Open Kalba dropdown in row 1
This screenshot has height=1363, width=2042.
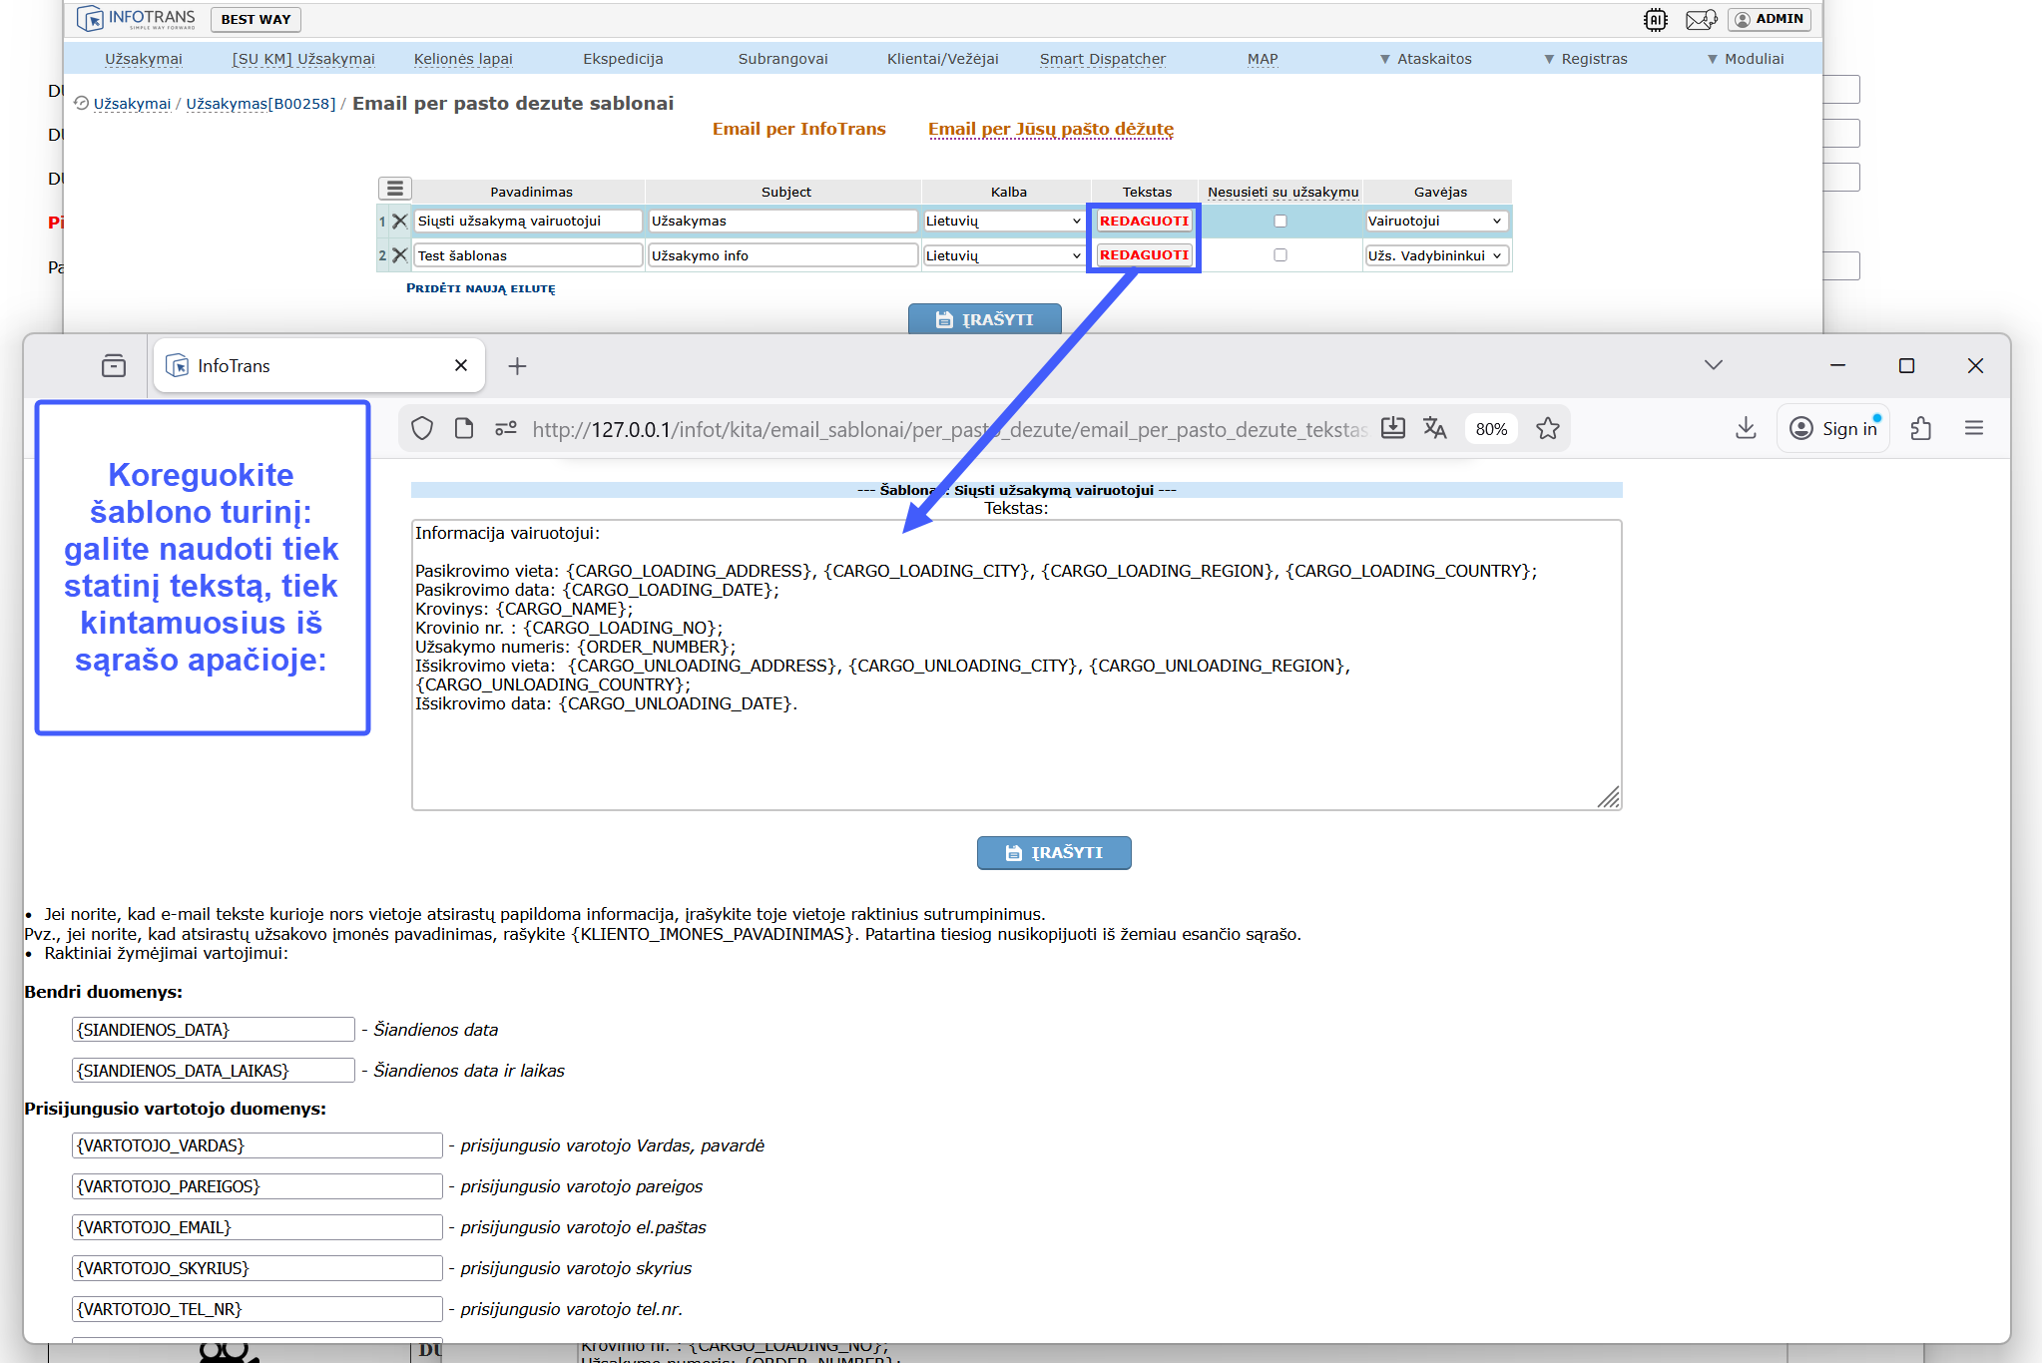tap(1004, 222)
